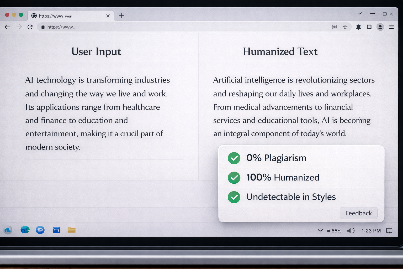Toggle the Undetectable in Styles checkmark
Viewport: 403px width, 269px height.
(x=234, y=197)
